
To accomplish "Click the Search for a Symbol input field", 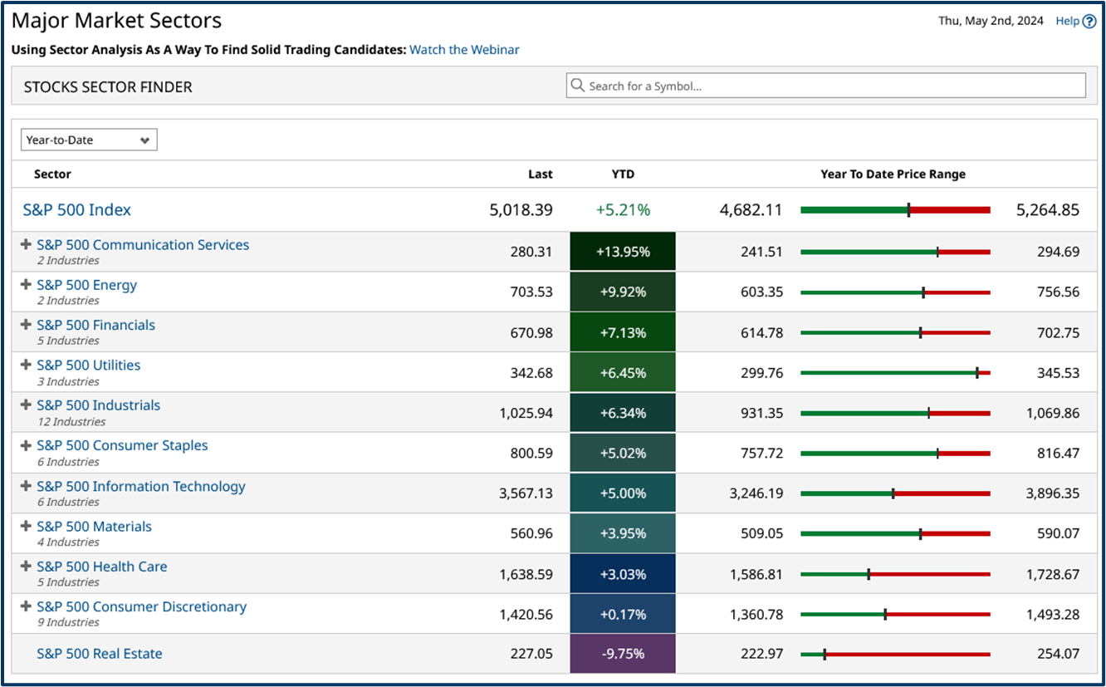I will (x=825, y=85).
